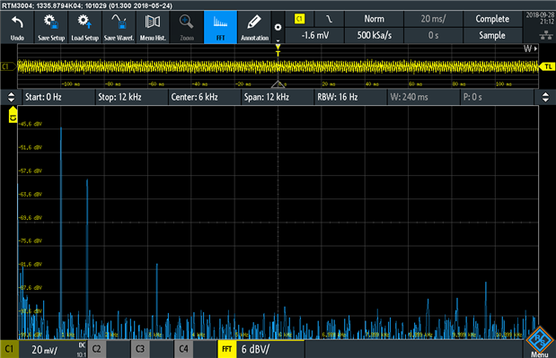556x358 pixels.
Task: Click the left up-down stepper arrows
Action: coord(11,97)
